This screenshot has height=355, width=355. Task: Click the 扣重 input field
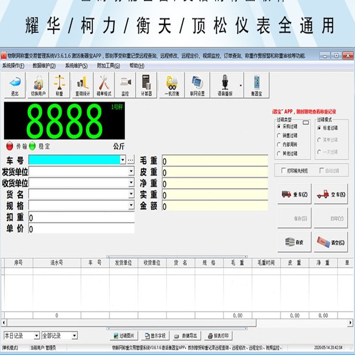[81, 218]
